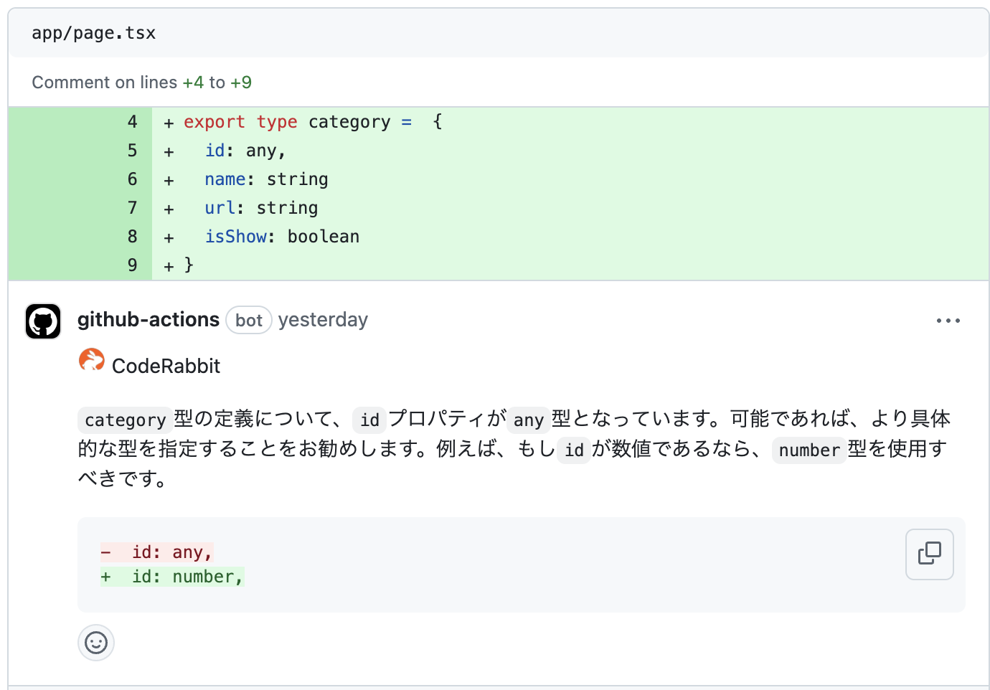
Task: Click the "bot" badge label
Action: [249, 321]
